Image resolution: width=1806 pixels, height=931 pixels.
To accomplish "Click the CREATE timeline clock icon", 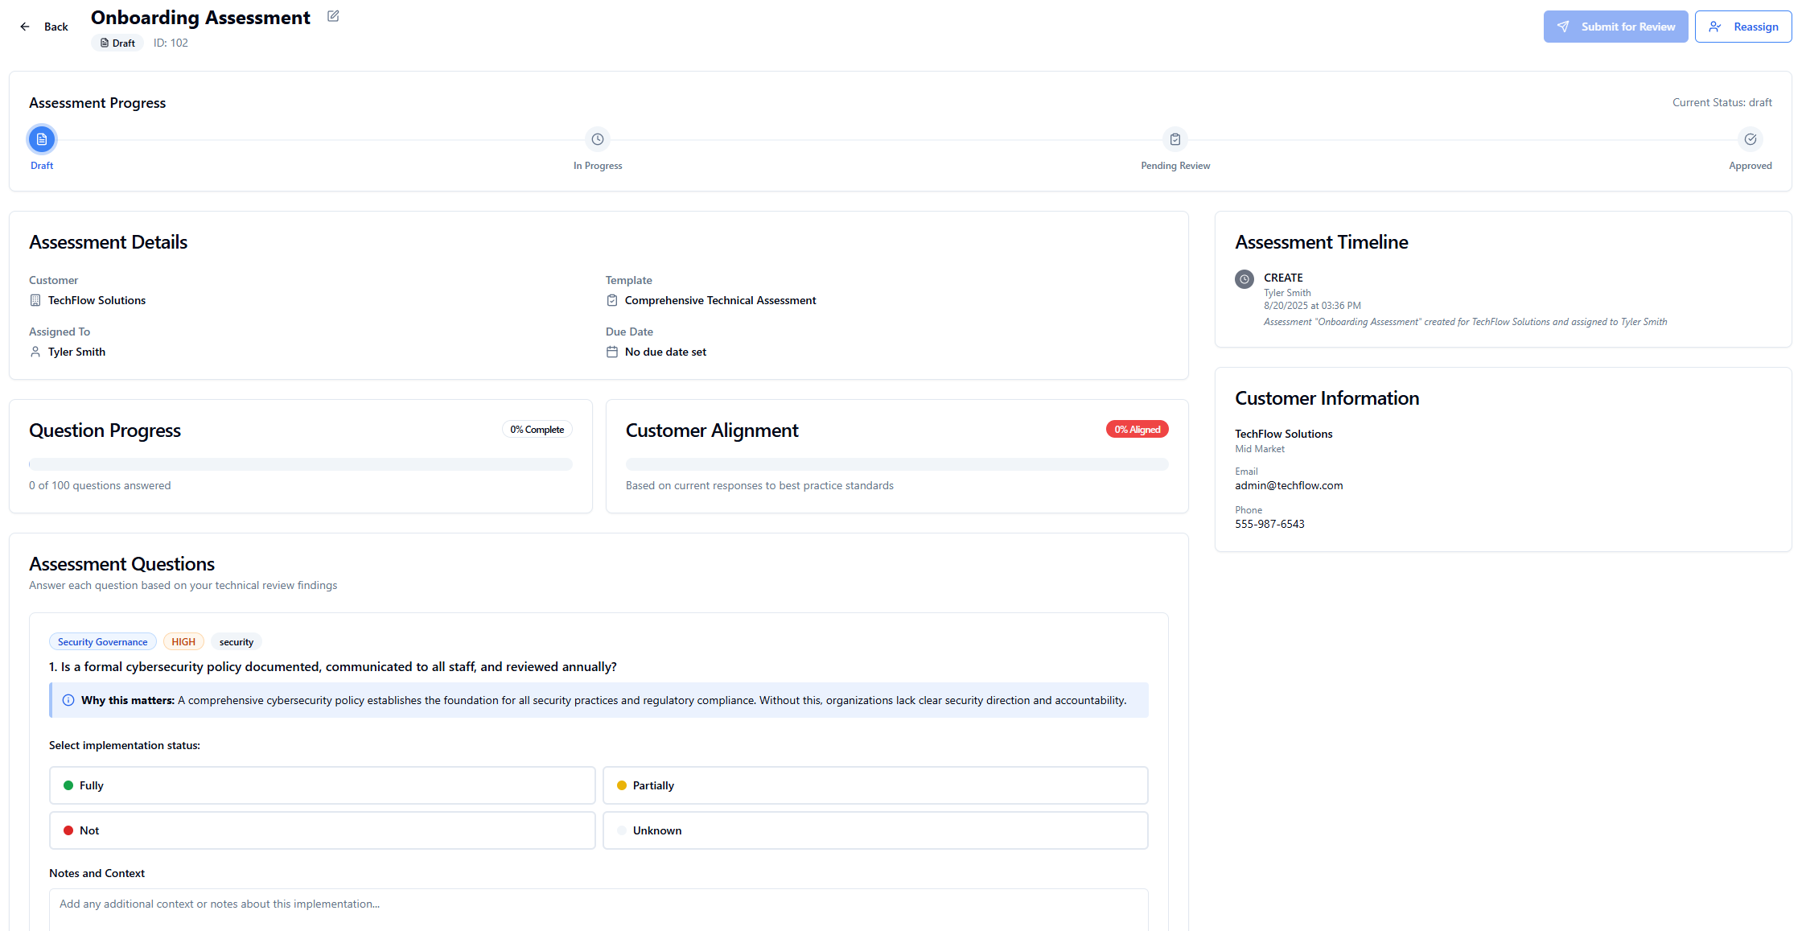I will (1244, 279).
